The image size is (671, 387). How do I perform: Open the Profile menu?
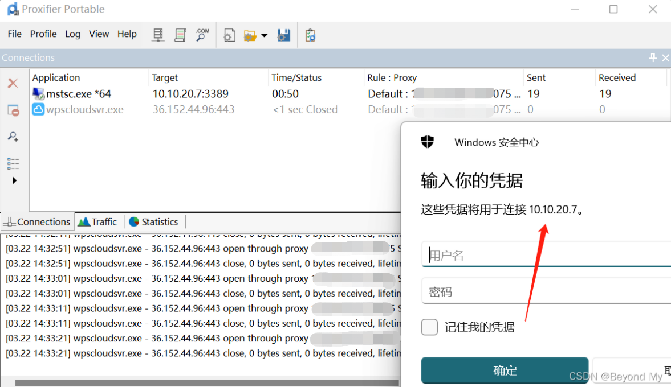[43, 34]
